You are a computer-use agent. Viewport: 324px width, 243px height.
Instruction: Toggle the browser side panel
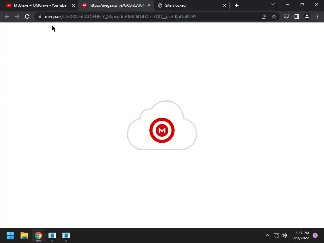(297, 16)
